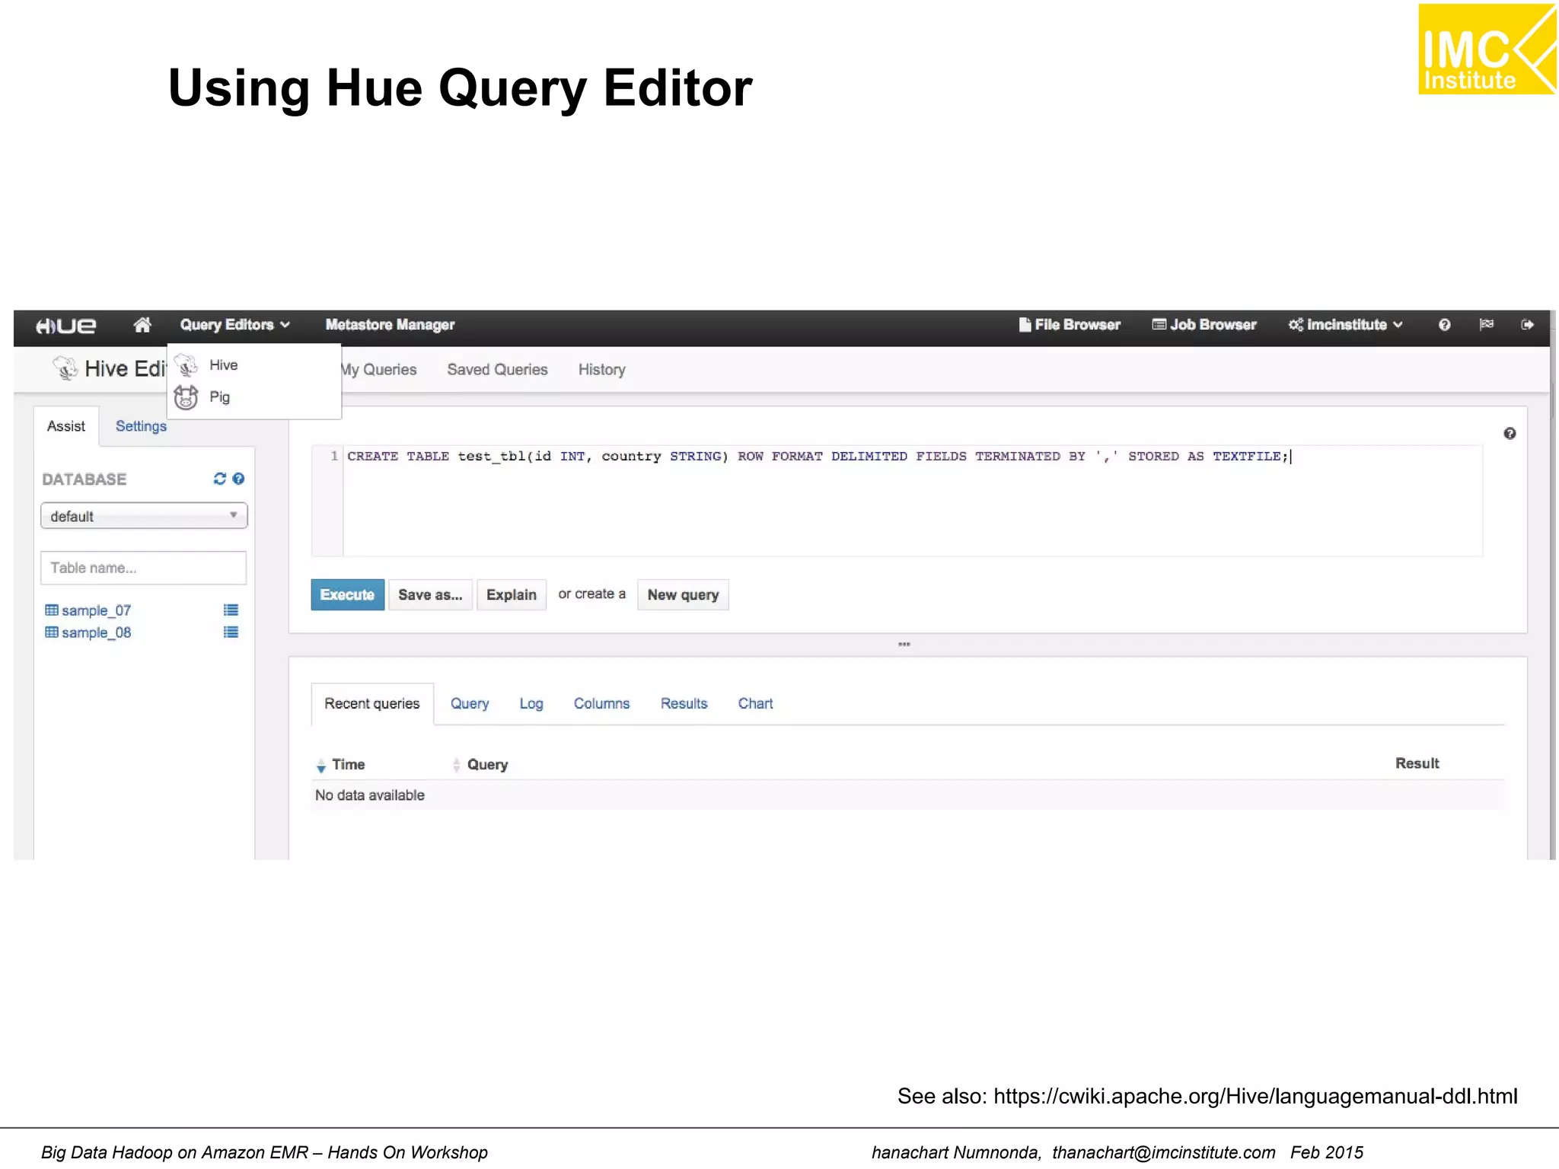Click the Hive Editor bee logo
The image size is (1559, 1169).
(65, 369)
